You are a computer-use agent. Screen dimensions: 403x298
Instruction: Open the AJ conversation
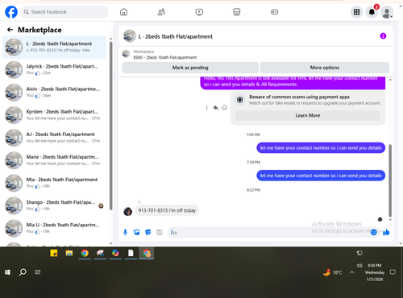click(54, 138)
